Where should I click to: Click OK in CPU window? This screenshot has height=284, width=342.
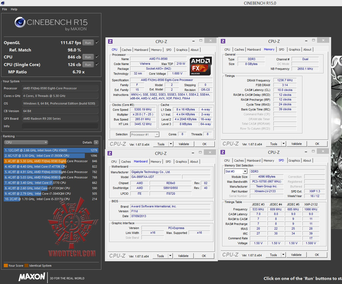click(x=205, y=144)
